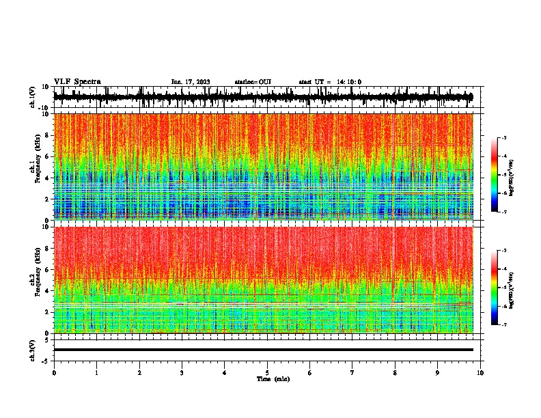Click the "5" tick on ch.3(V) axis
Viewport: 541px width, 418px height.
[47, 340]
